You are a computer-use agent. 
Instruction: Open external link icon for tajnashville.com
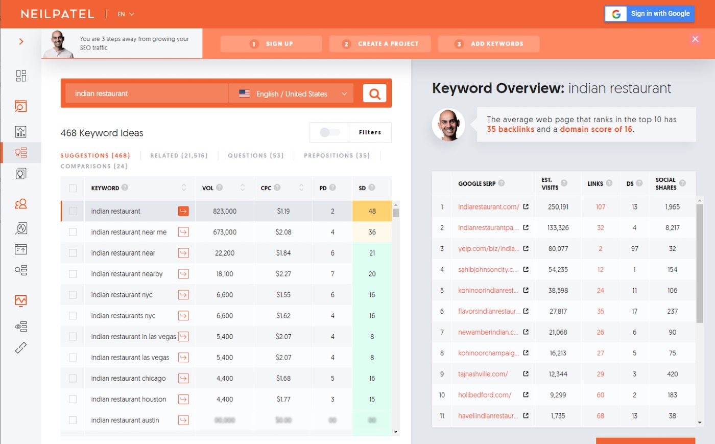tap(526, 374)
